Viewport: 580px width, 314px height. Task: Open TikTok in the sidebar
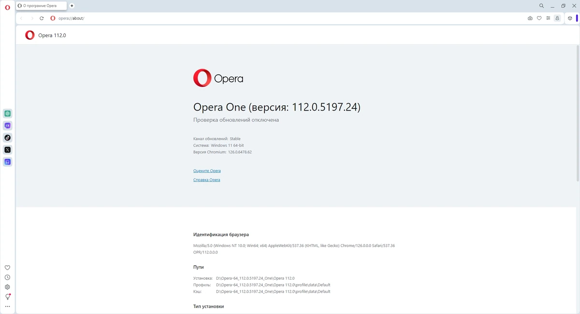8,138
